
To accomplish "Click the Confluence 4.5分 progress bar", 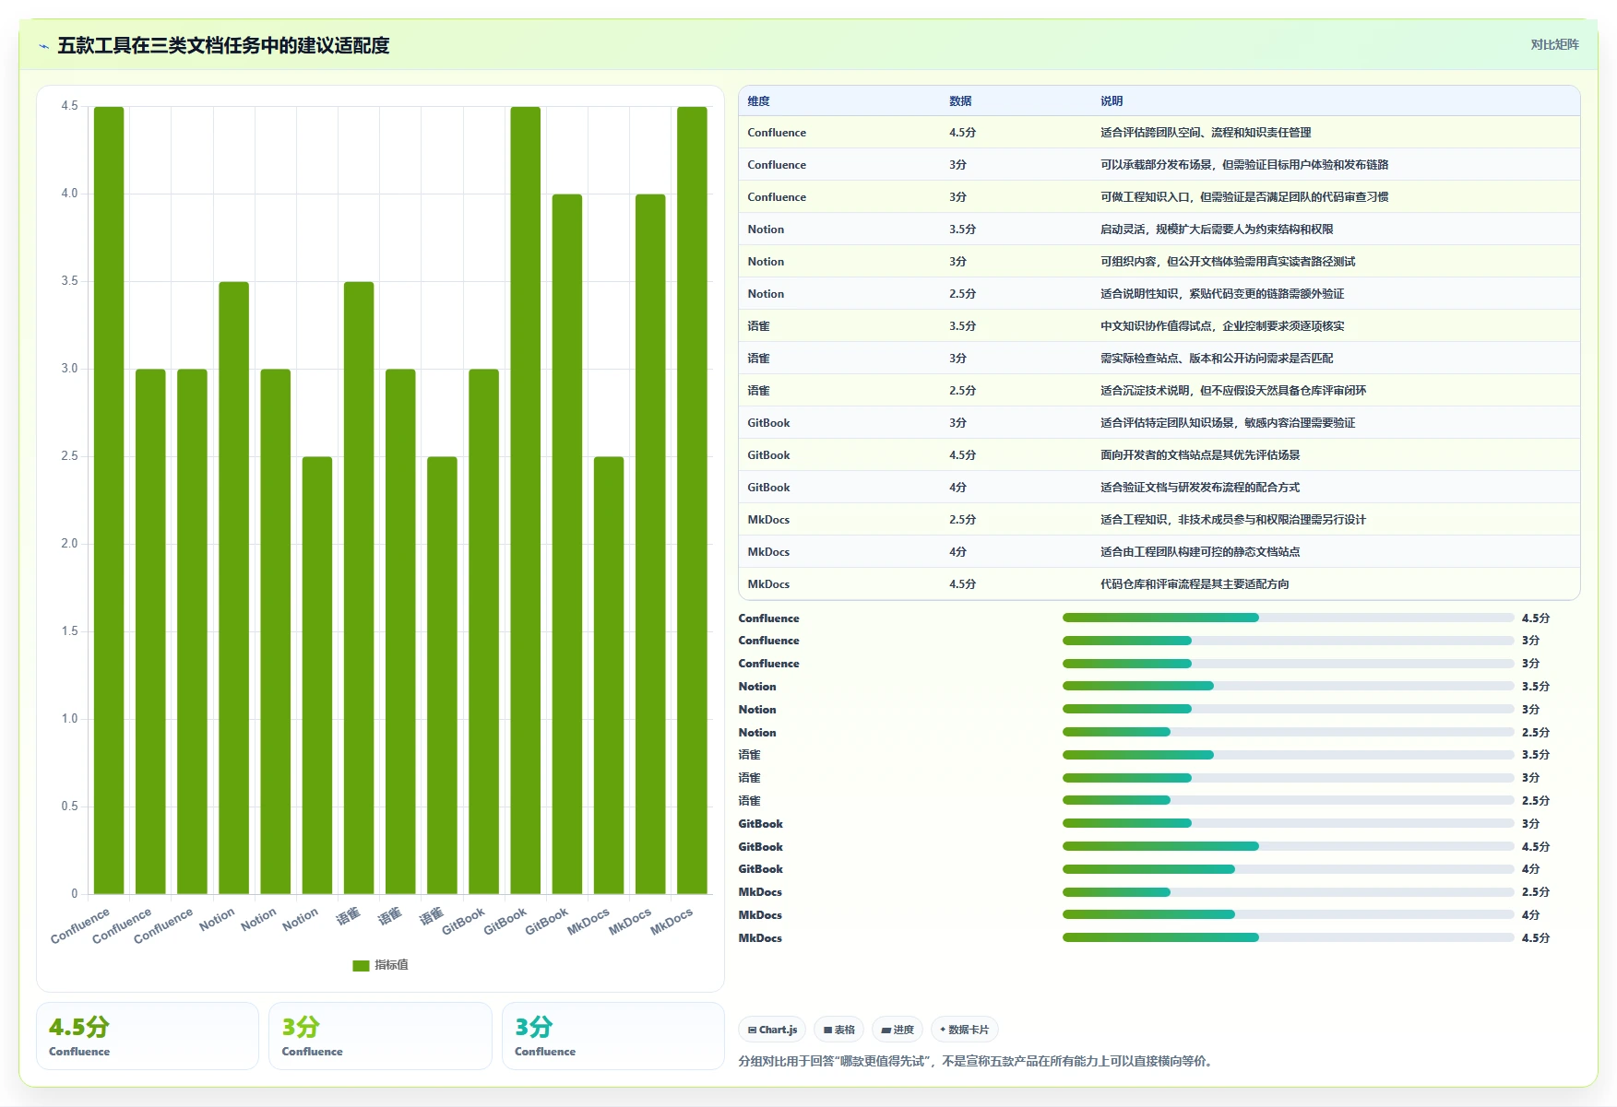I will pyautogui.click(x=1288, y=618).
